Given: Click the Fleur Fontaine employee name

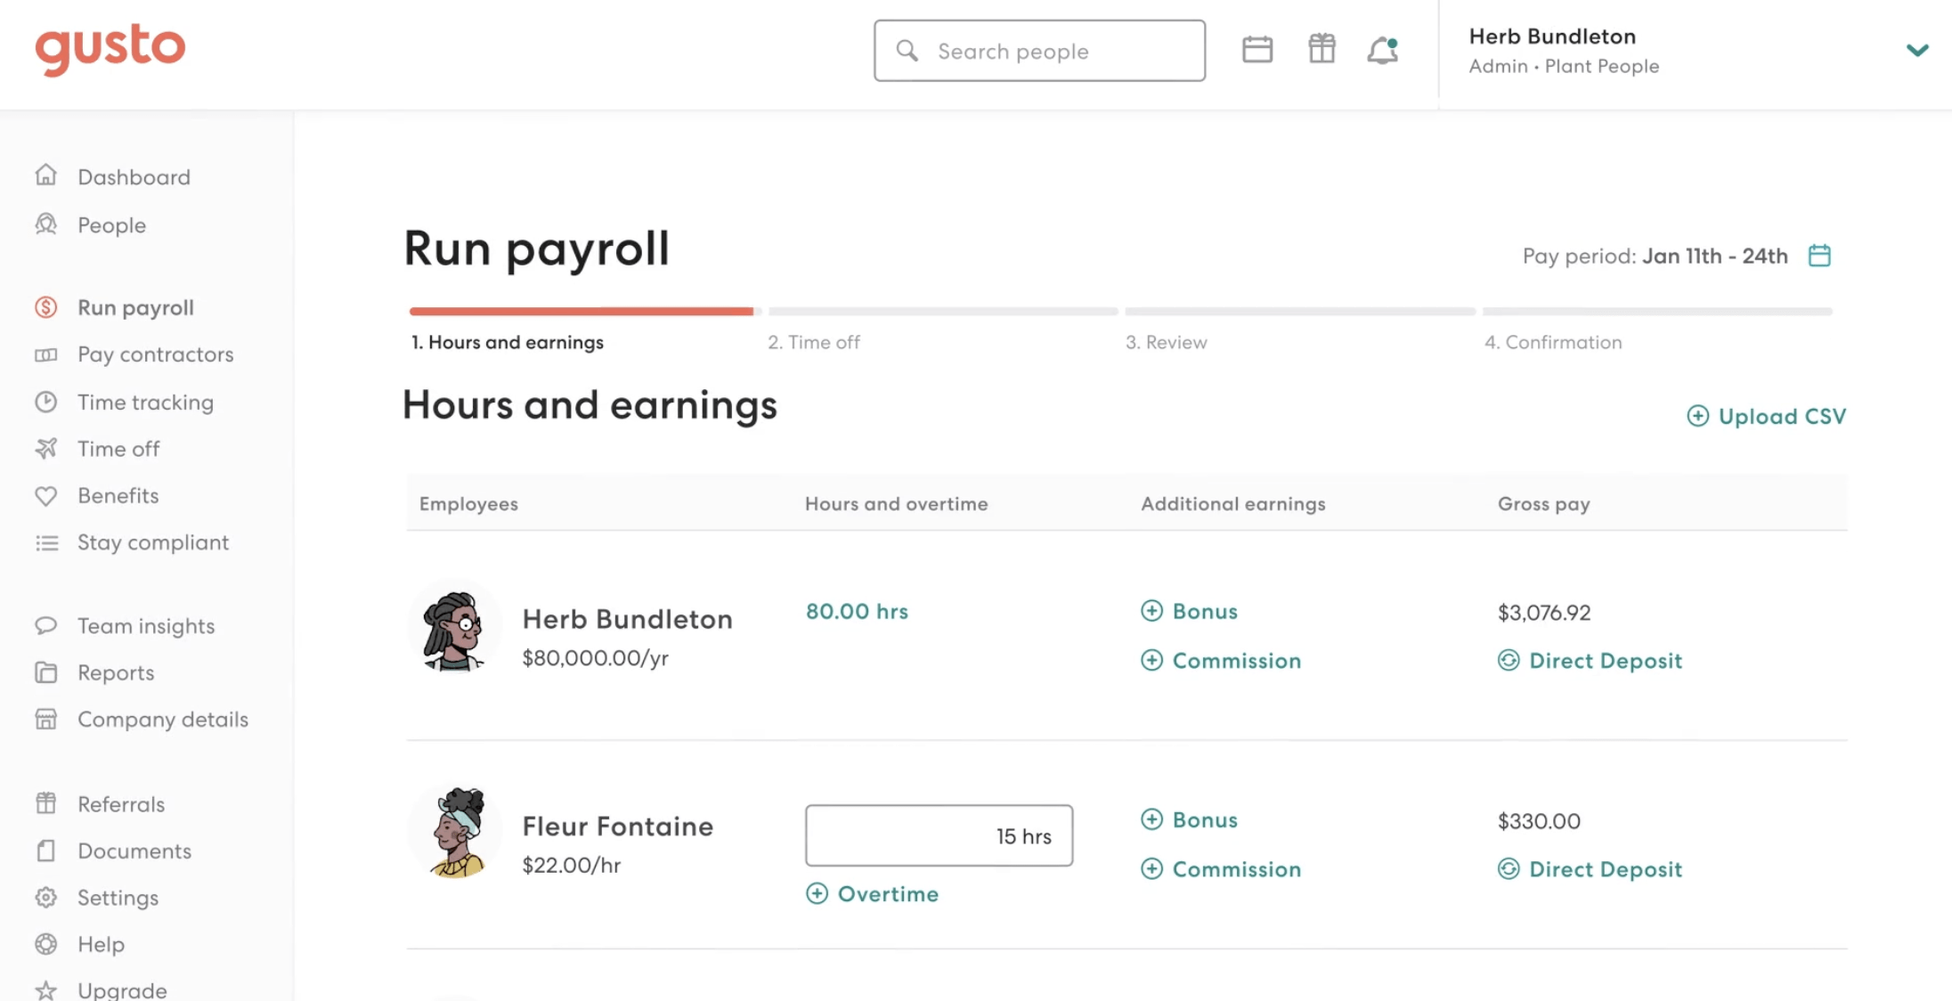Looking at the screenshot, I should [x=617, y=826].
